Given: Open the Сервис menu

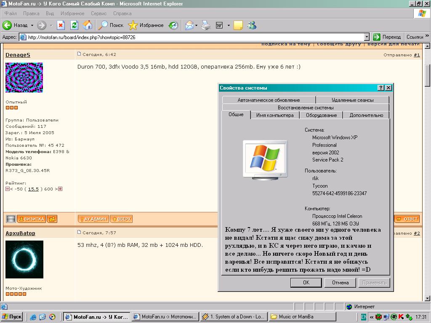Looking at the screenshot, I should (x=98, y=13).
